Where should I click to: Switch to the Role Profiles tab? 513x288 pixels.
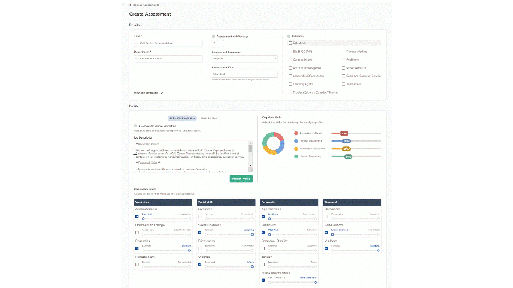click(x=209, y=118)
